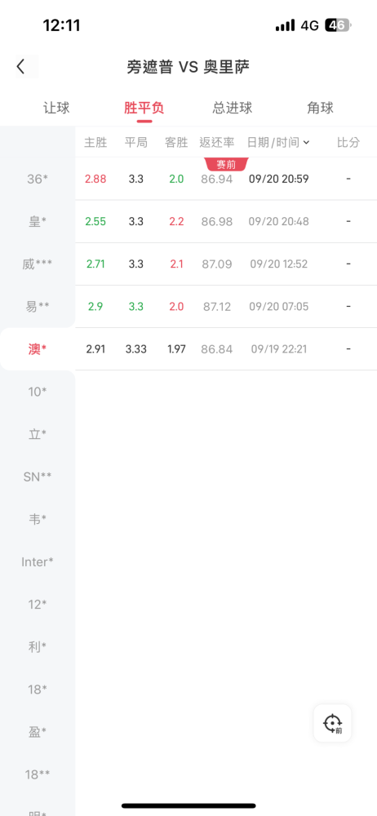Switch to the 让球 tab
Screen dimensions: 377x816
(56, 108)
